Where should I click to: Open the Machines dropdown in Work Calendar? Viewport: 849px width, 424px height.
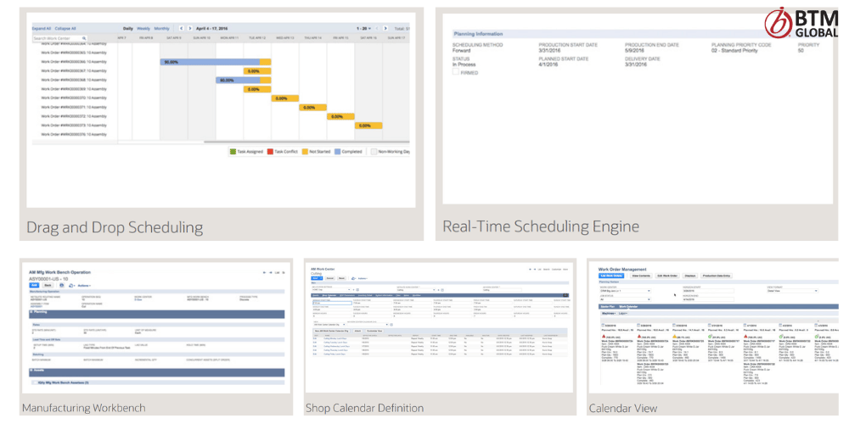(609, 313)
